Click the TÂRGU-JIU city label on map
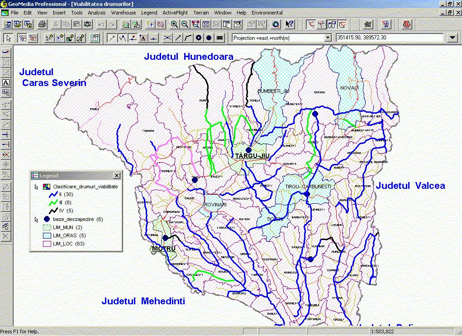462x336 pixels. coord(252,156)
